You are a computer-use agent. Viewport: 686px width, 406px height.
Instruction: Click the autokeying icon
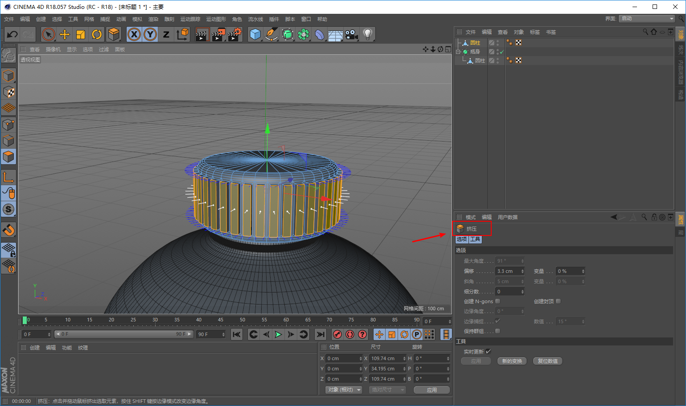coord(350,334)
